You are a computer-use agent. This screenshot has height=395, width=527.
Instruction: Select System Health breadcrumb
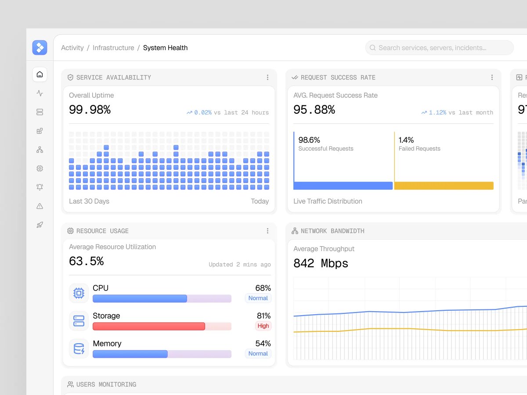(165, 48)
